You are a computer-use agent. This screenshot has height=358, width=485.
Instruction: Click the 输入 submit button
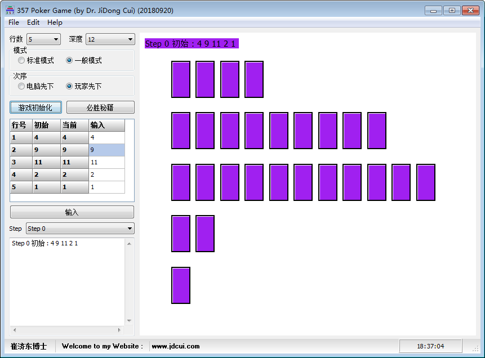tap(72, 212)
